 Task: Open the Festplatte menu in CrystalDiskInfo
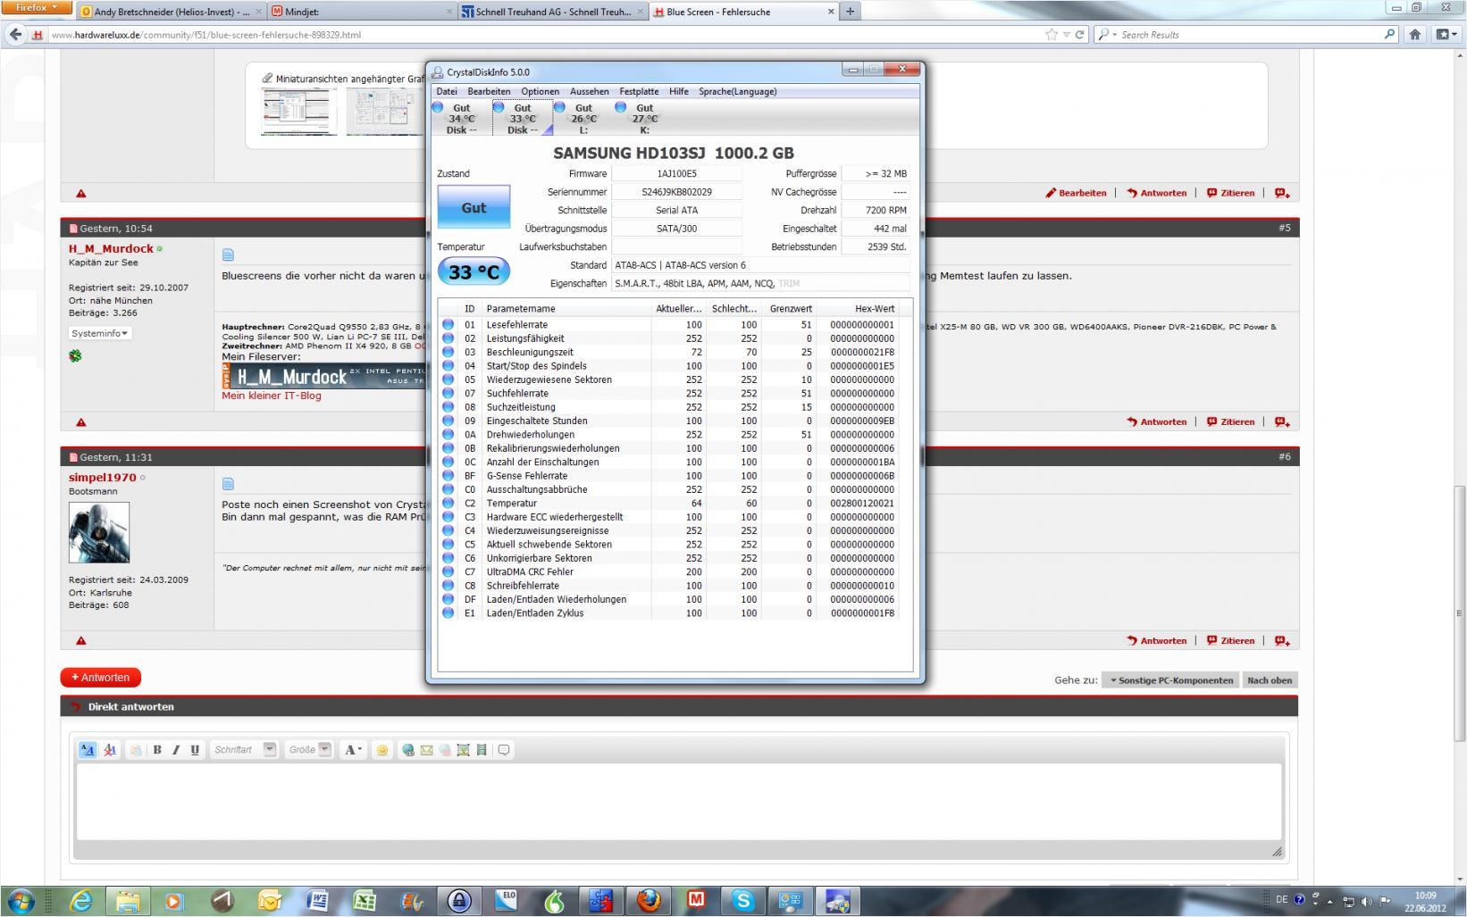639,91
